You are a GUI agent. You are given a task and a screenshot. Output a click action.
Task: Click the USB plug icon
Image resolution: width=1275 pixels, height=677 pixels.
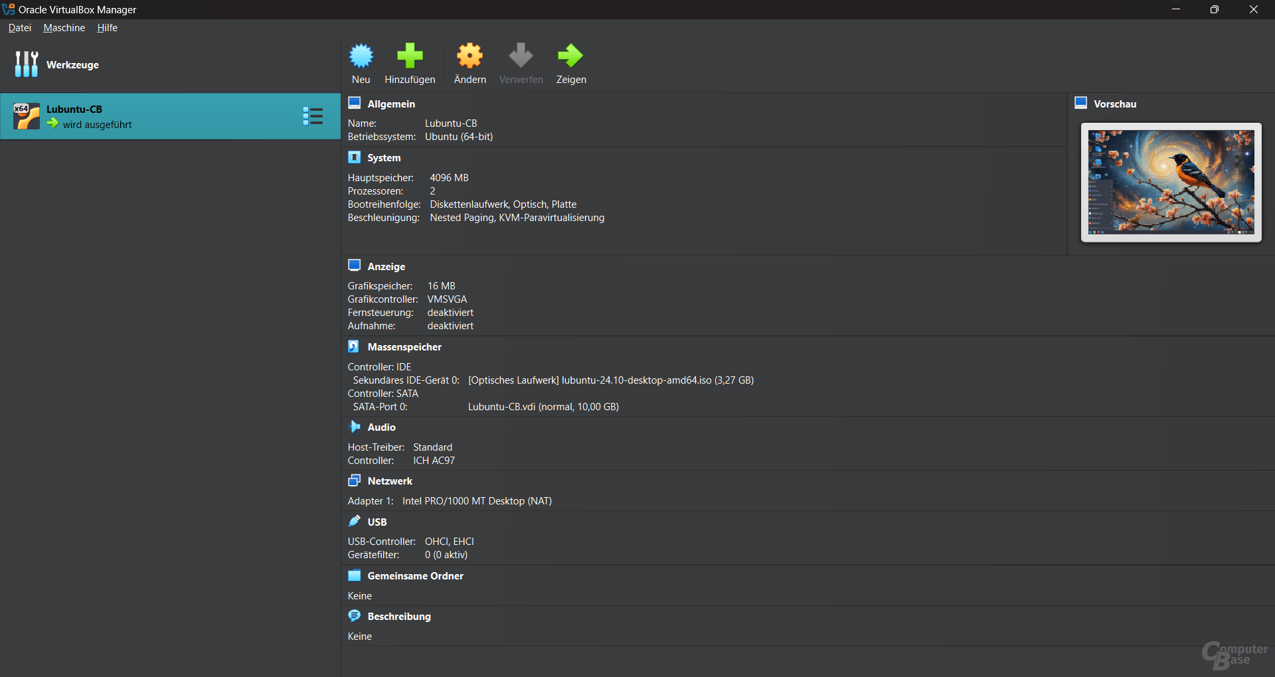tap(355, 521)
